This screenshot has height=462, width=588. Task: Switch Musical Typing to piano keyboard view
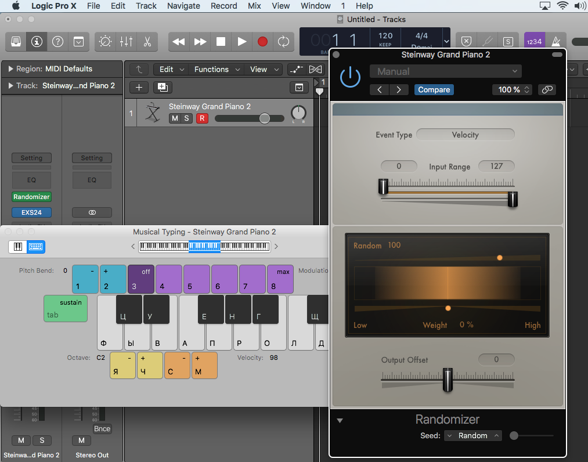pos(17,246)
